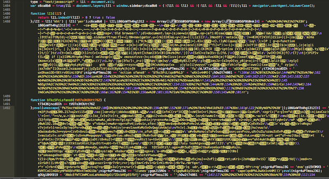The width and height of the screenshot is (329, 179).
Task: Click eval(nigr4uPTmsuJ3G) call near bottom
Action: 301,171
